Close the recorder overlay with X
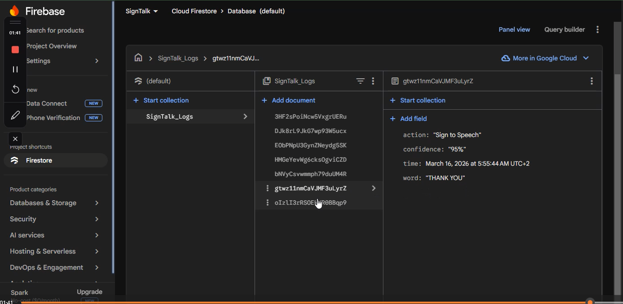623x304 pixels. pyautogui.click(x=15, y=139)
